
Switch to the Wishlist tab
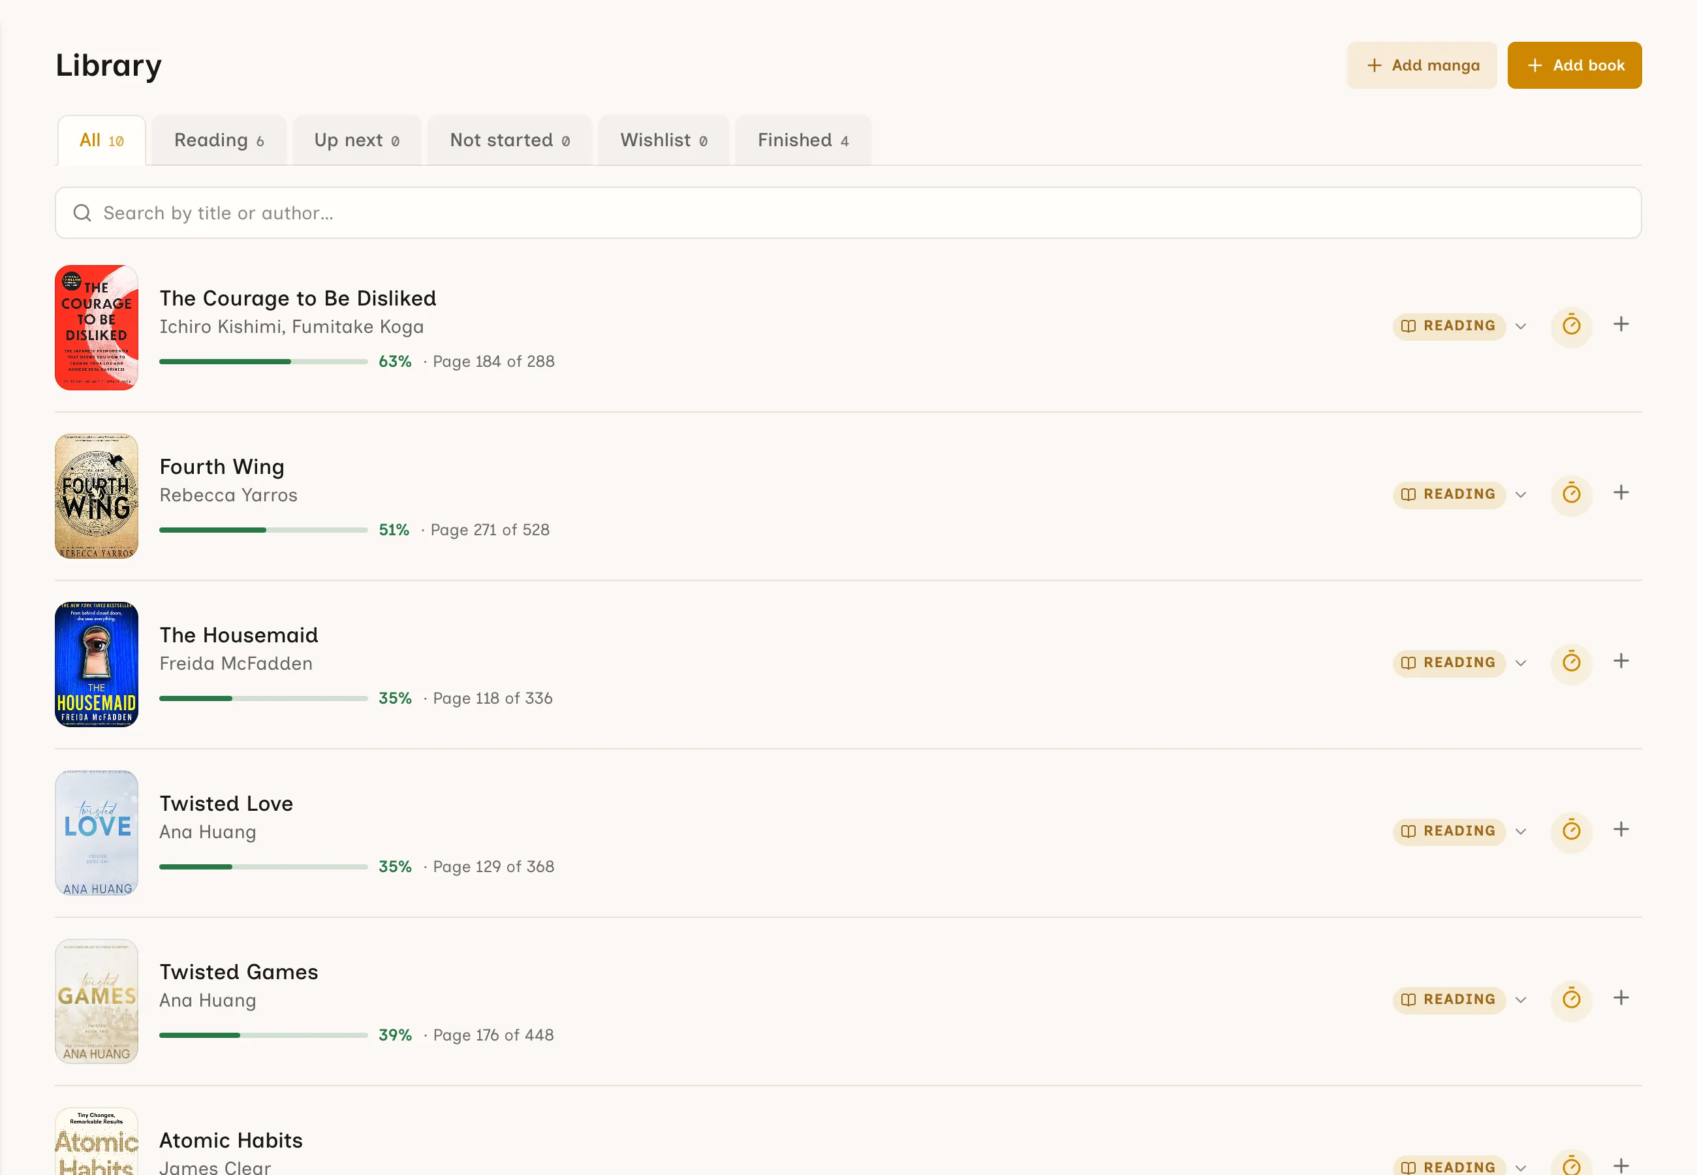(x=664, y=140)
